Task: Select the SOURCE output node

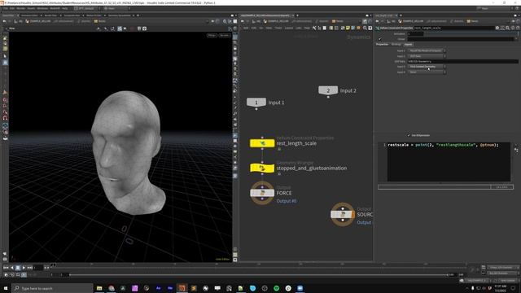Action: [x=343, y=214]
